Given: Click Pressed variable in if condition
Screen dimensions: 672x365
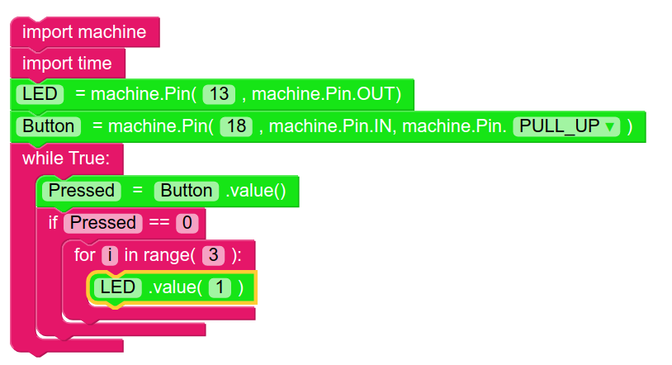Looking at the screenshot, I should (x=103, y=223).
